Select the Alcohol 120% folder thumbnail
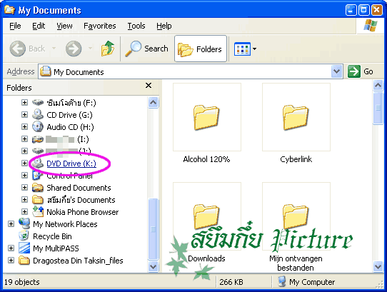Screen dimensions: 387x292 (x=207, y=117)
